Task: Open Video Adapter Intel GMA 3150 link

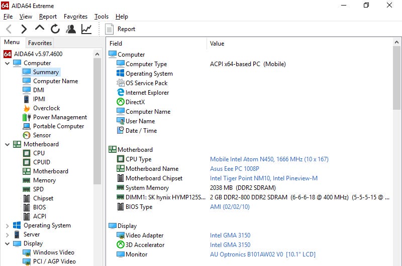Action: [230, 235]
